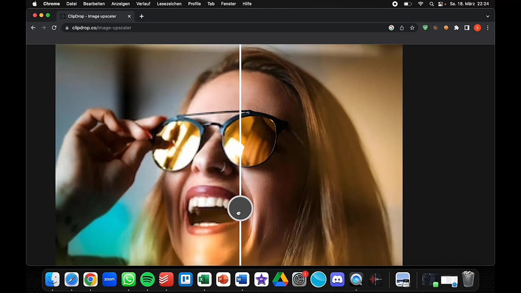Open iMovie star icon in dock

coord(261,279)
